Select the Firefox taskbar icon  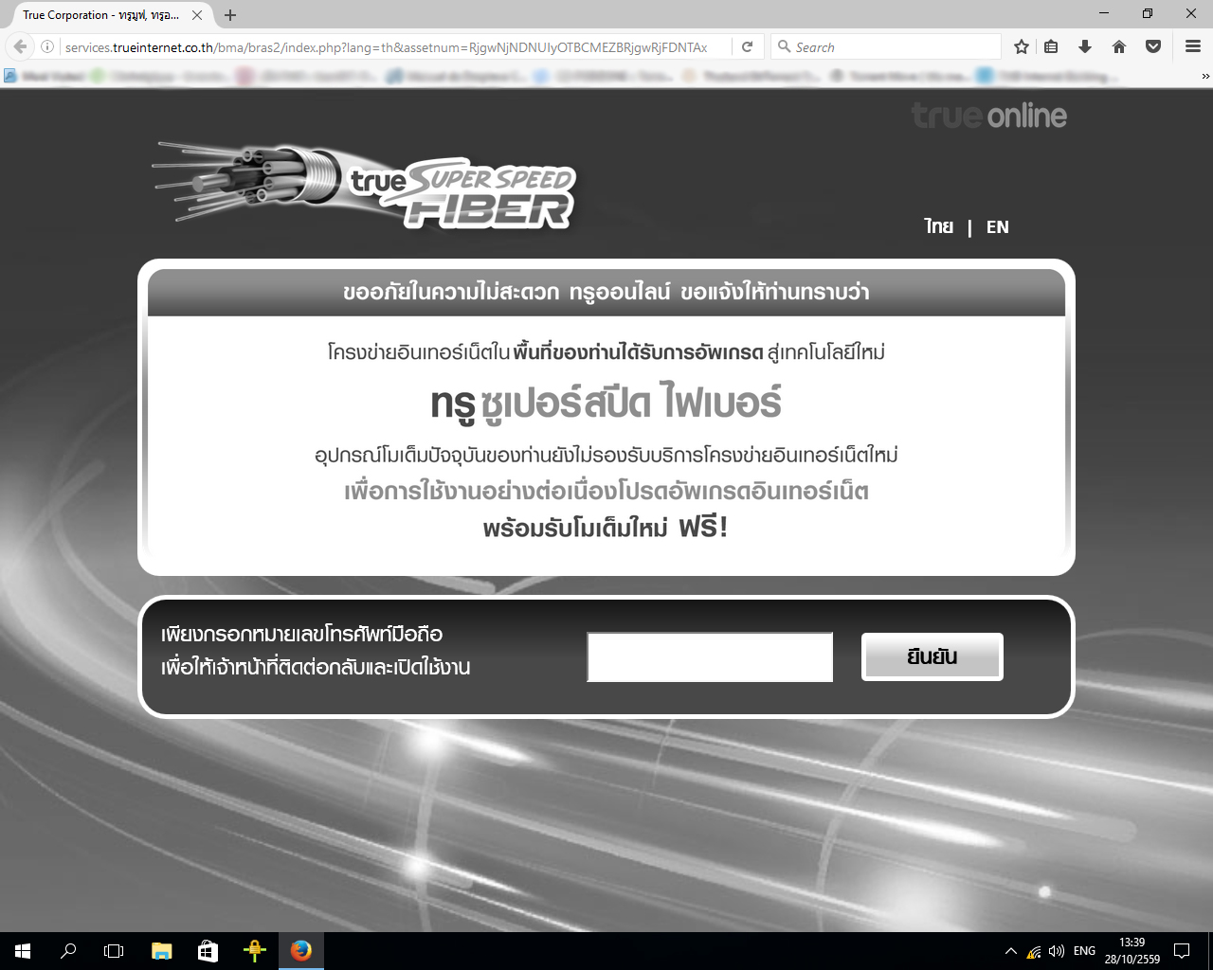pos(301,951)
